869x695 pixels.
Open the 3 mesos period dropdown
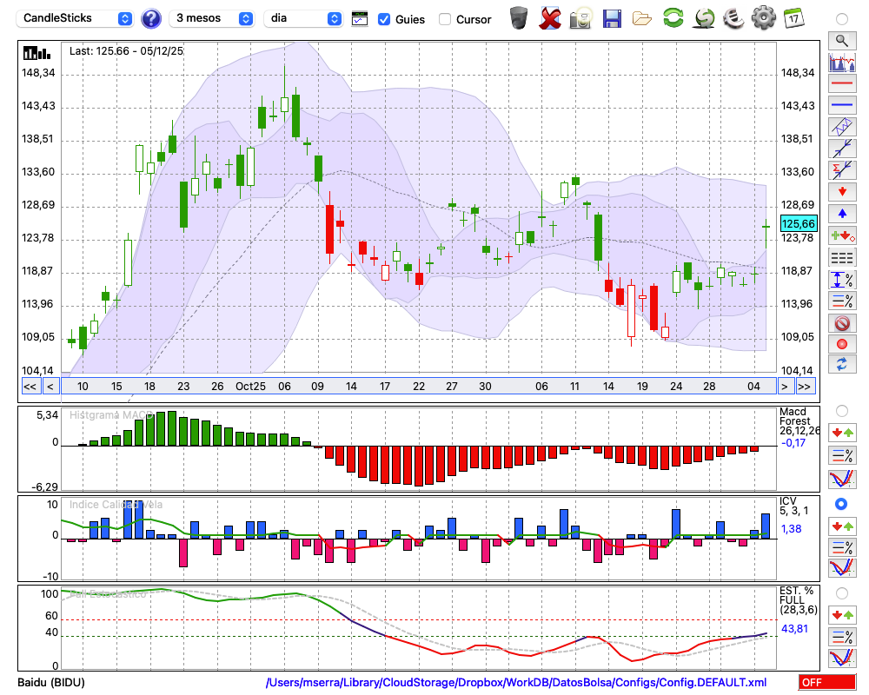[x=213, y=18]
